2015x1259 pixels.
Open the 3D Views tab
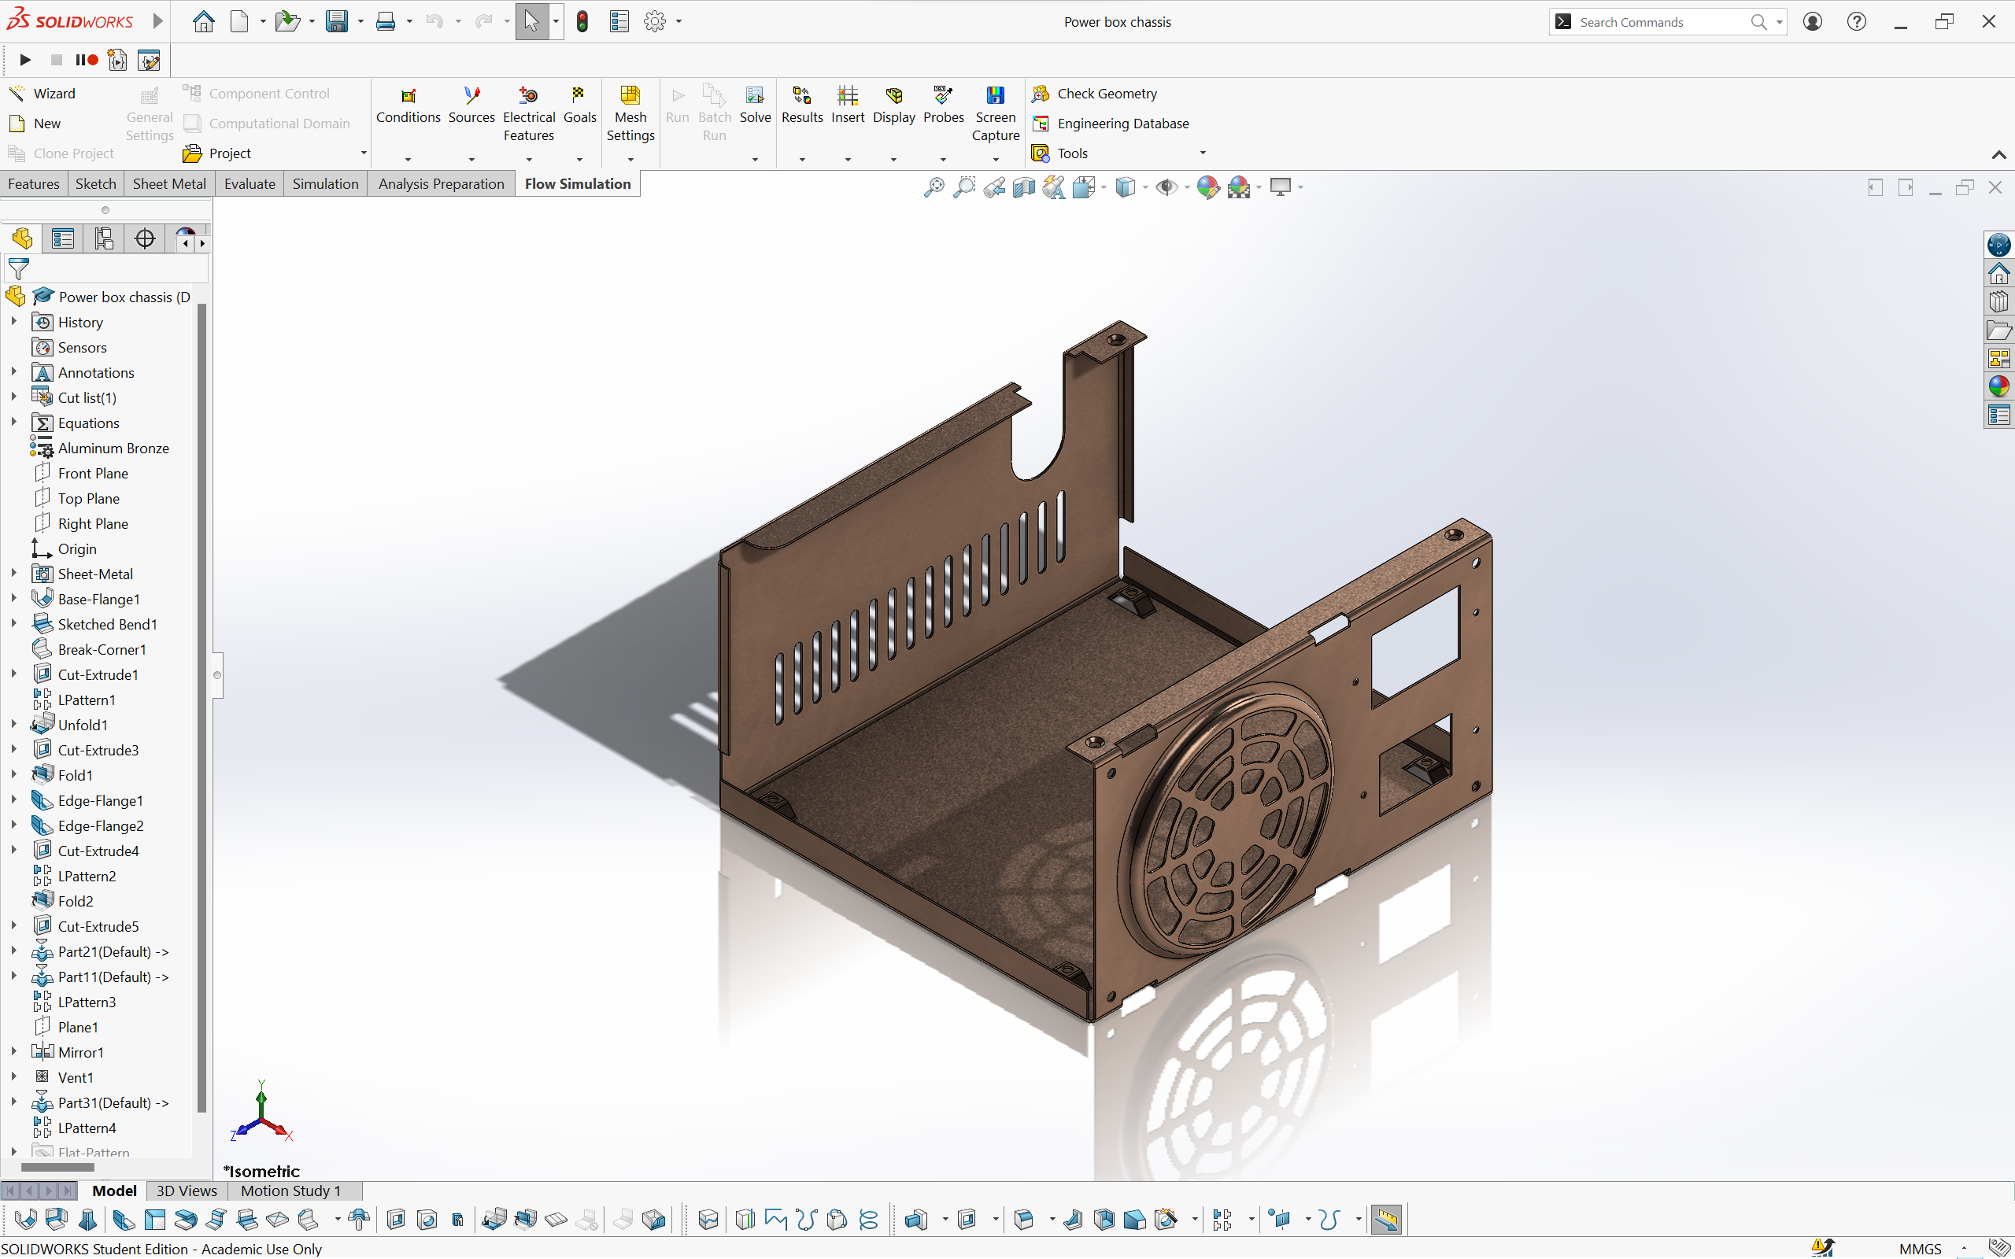pos(187,1191)
